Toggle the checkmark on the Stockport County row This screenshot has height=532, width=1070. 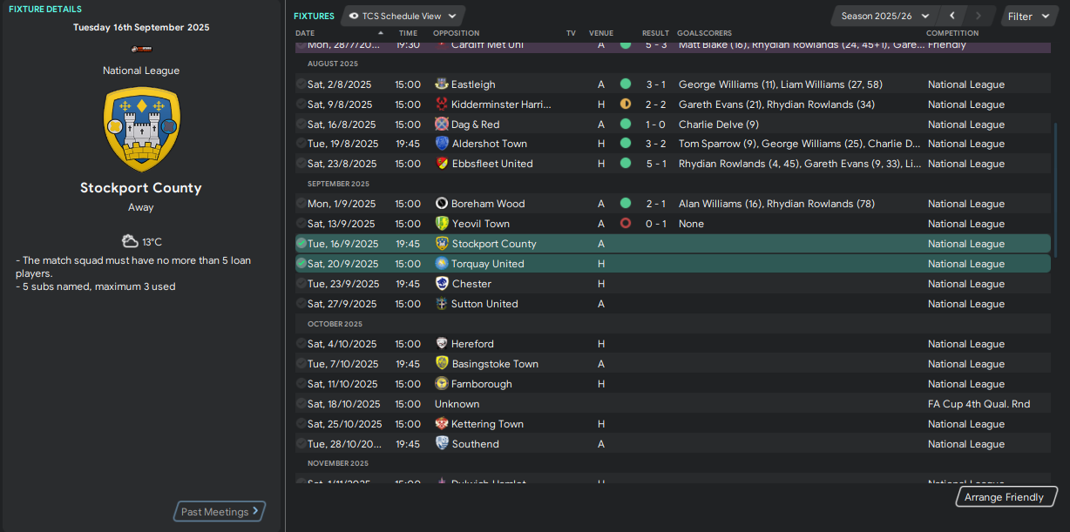tap(301, 244)
